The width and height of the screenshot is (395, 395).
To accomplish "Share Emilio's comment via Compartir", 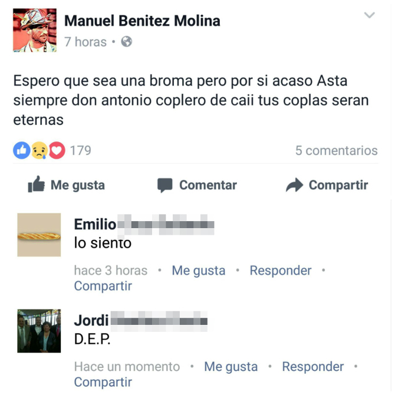I will tap(103, 286).
